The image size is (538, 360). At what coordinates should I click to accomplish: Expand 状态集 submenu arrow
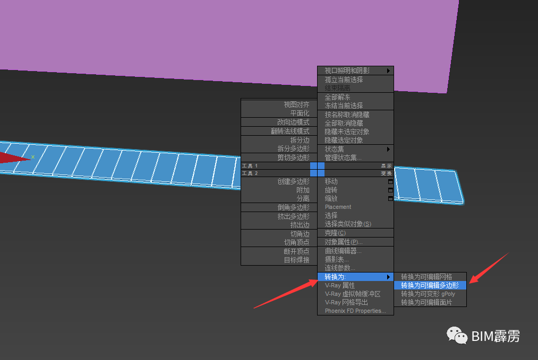point(388,149)
